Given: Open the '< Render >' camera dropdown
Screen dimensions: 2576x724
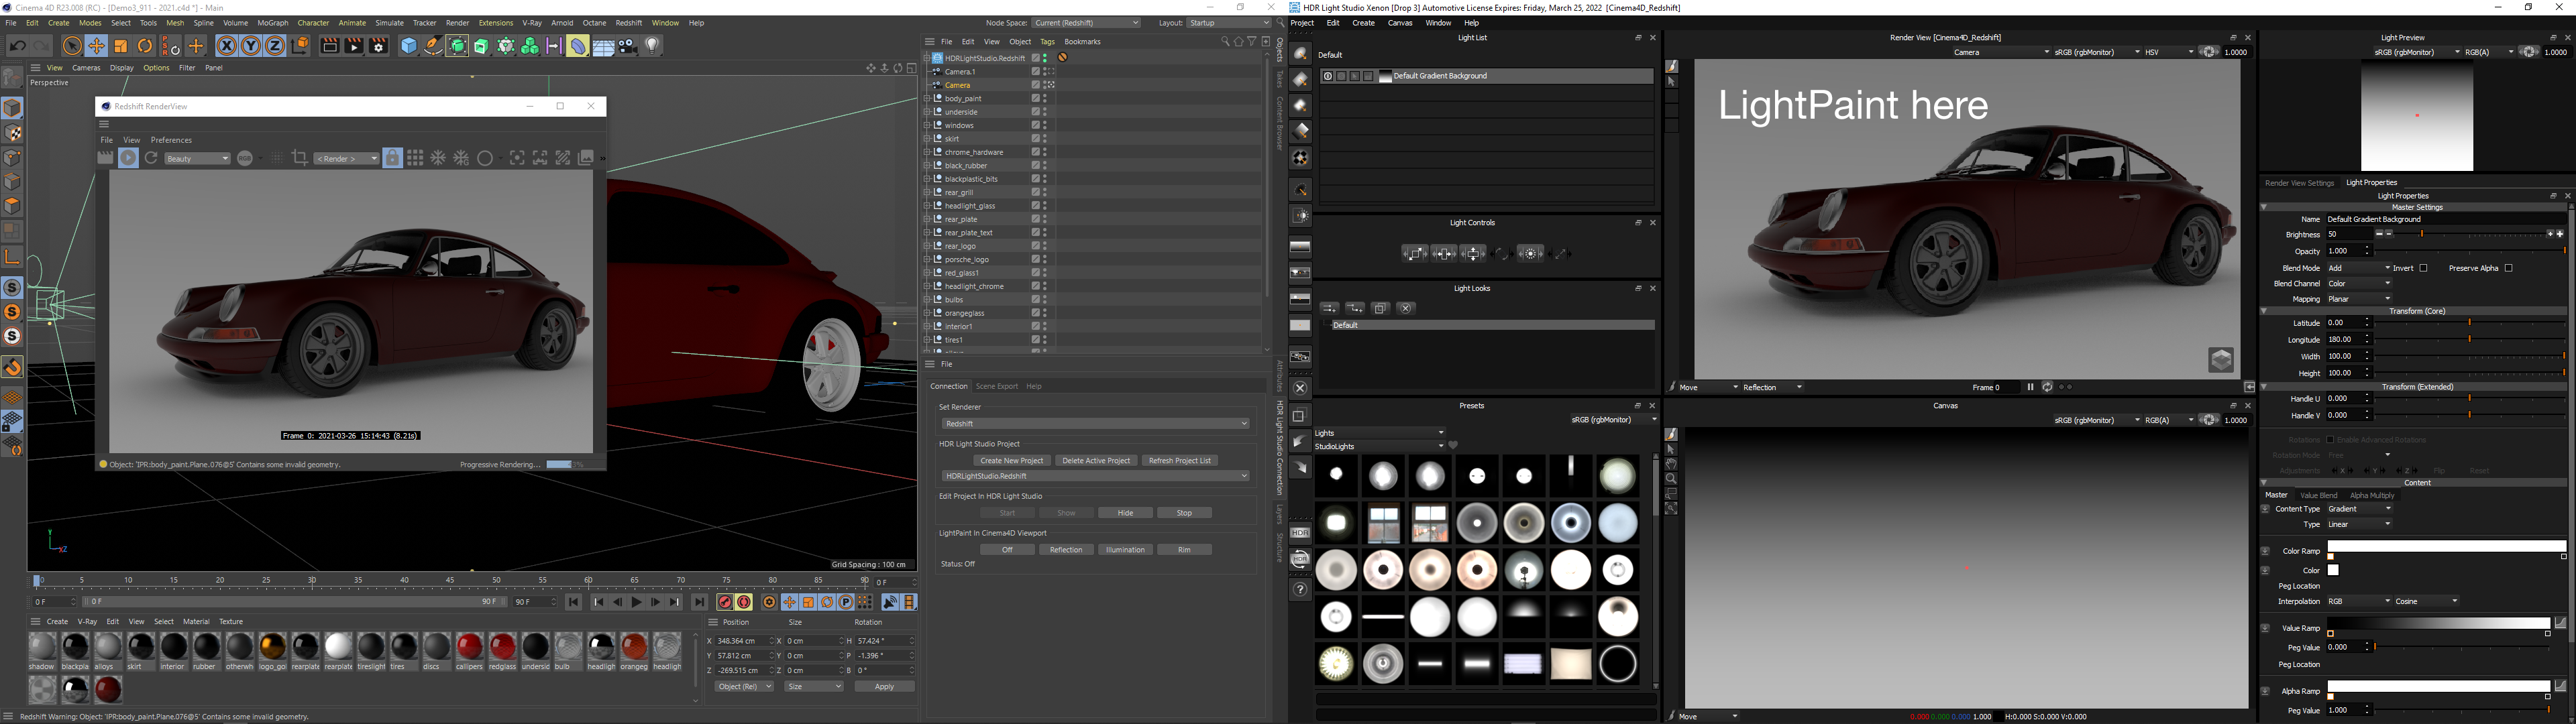Looking at the screenshot, I should coord(346,159).
